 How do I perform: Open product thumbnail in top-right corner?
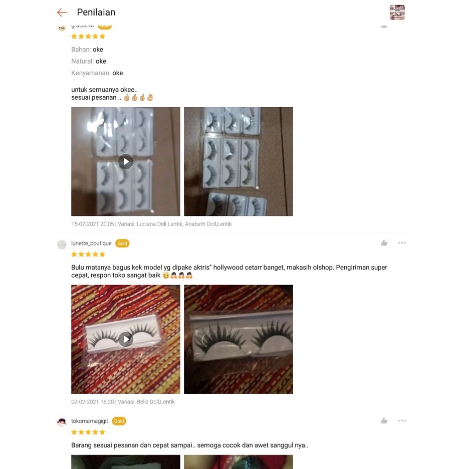(397, 12)
